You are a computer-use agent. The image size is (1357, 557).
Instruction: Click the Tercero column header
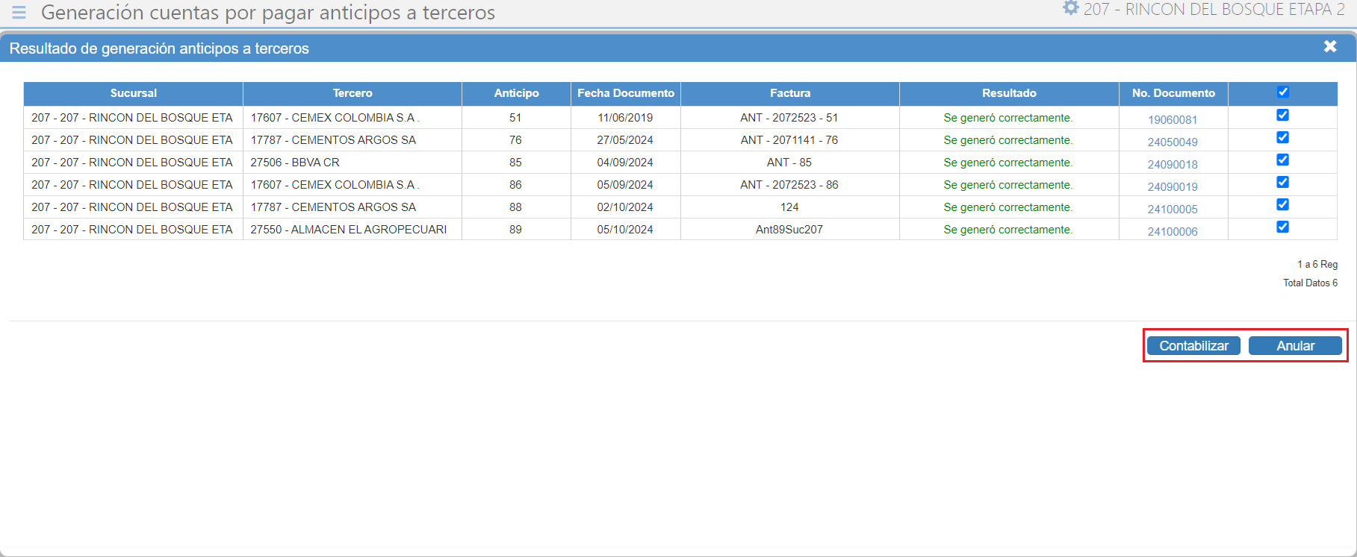click(x=353, y=93)
